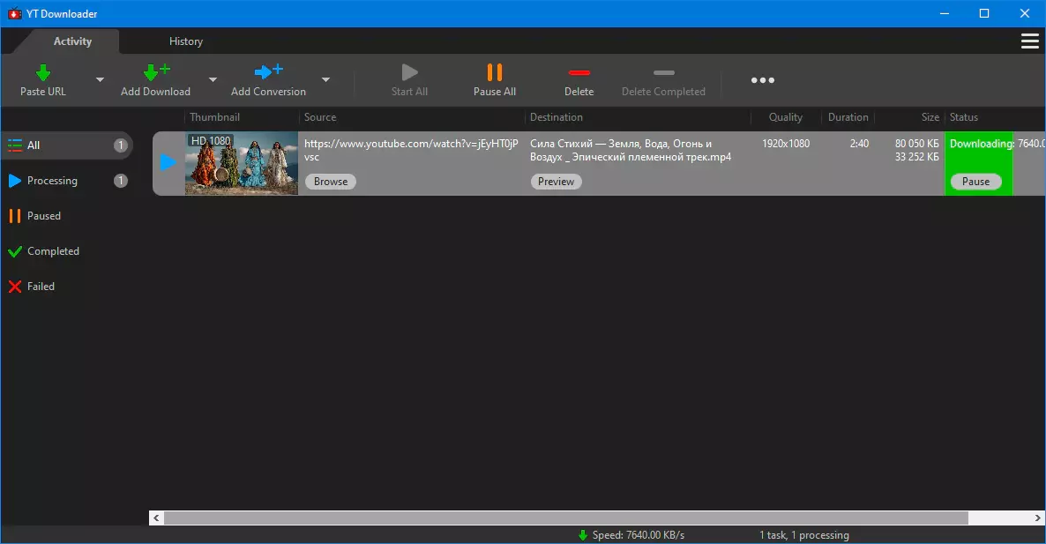
Task: Switch to the History tab
Action: click(x=186, y=41)
